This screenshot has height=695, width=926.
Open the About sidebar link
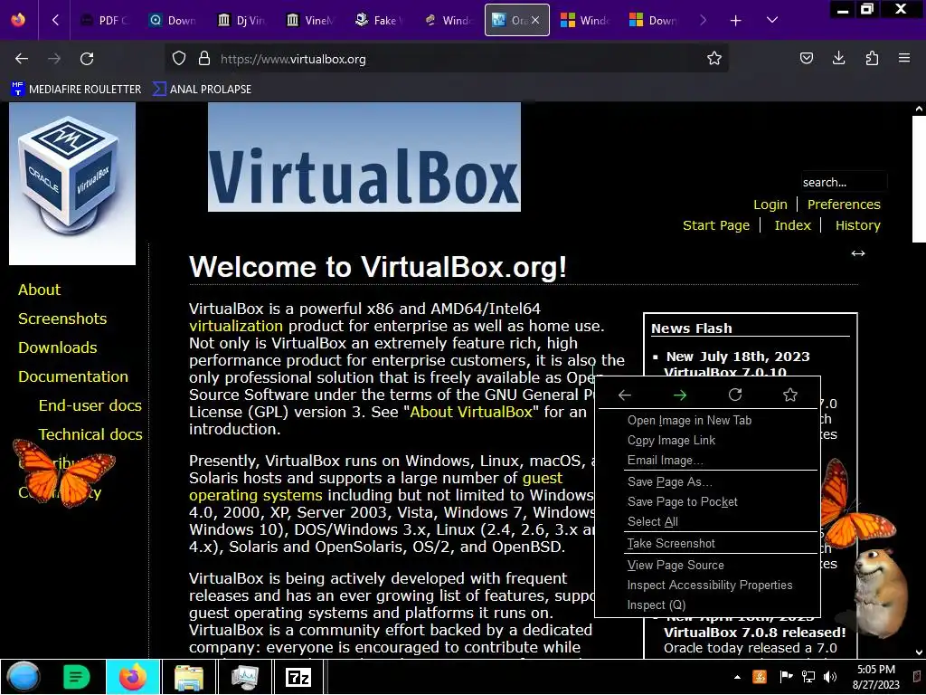coord(39,290)
